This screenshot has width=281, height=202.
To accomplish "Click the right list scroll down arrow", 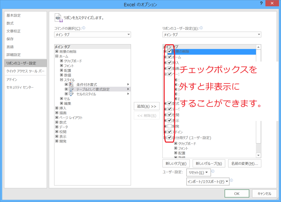I will point(258,155).
